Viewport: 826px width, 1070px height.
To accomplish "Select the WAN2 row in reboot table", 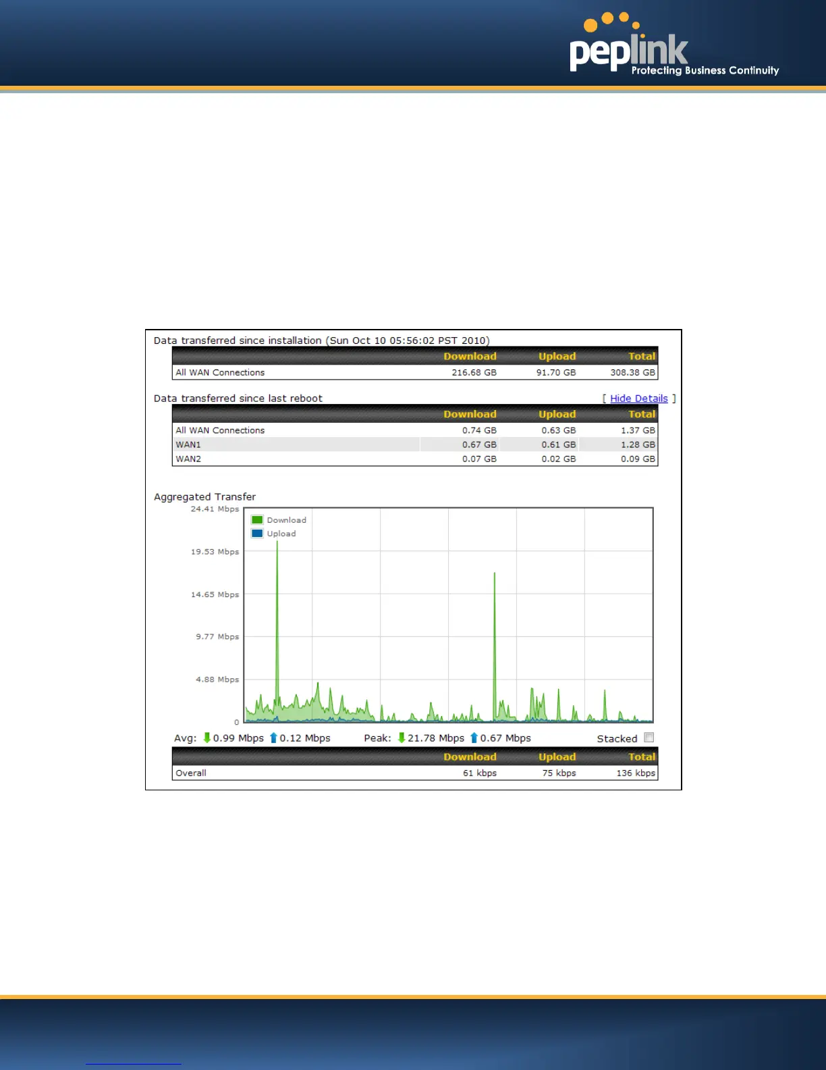I will pos(415,459).
